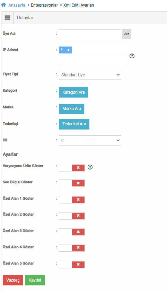167x292 pixels.
Task: Click the Marka Ara button
Action: 71,109
